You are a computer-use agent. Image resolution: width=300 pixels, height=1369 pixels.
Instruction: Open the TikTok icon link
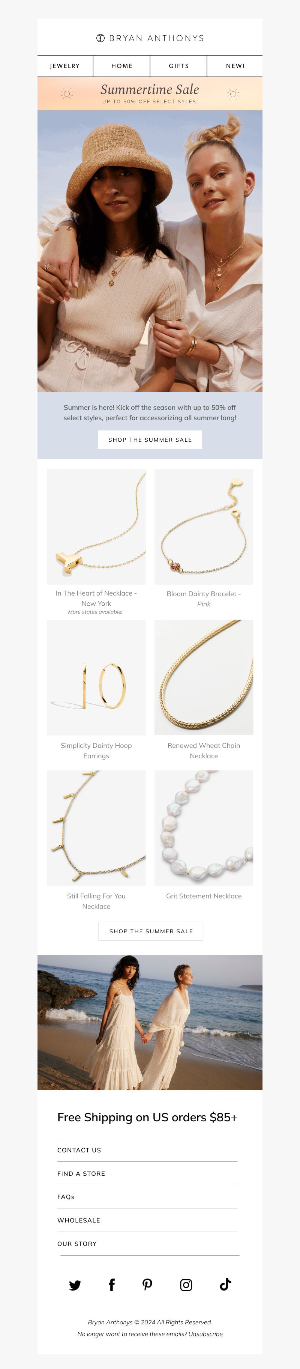tap(225, 1284)
